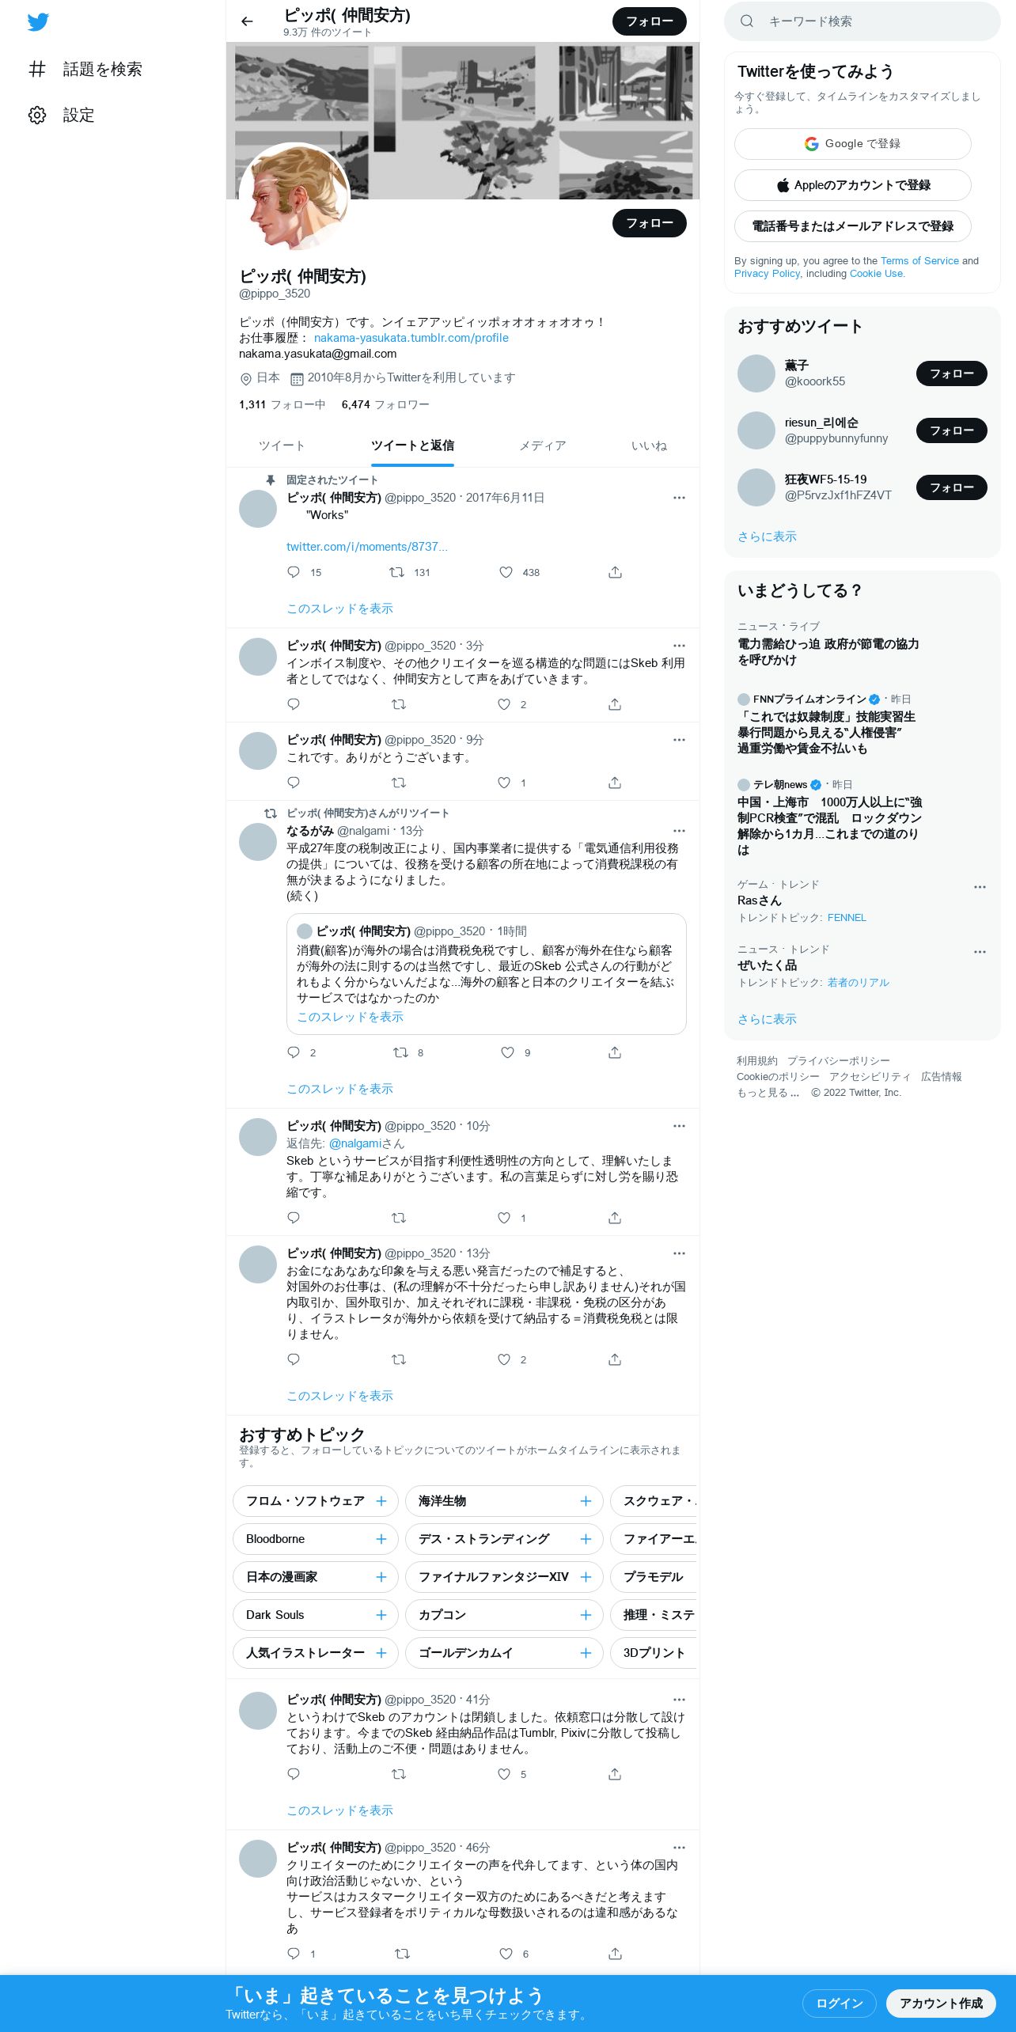Screen dimensions: 1016x2032
Task: Like the なるがみ retweeted tweet
Action: click(507, 1052)
